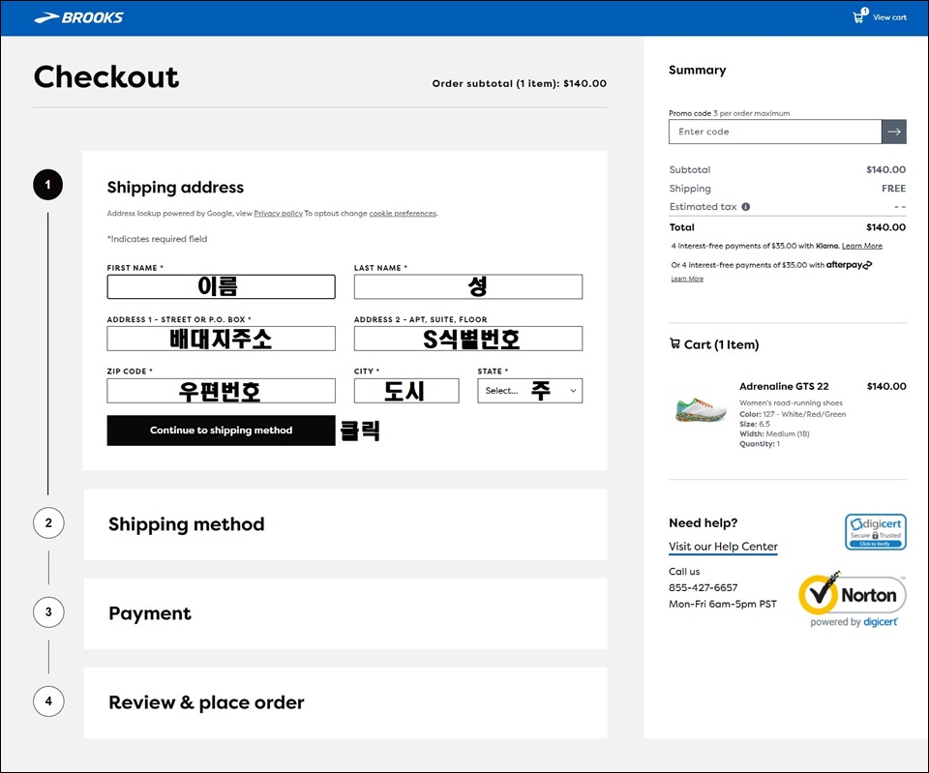Click the Brooks logo in header
The width and height of the screenshot is (929, 773).
78,17
